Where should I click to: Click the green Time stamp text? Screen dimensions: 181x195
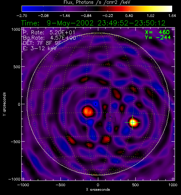pyautogui.click(x=93, y=23)
